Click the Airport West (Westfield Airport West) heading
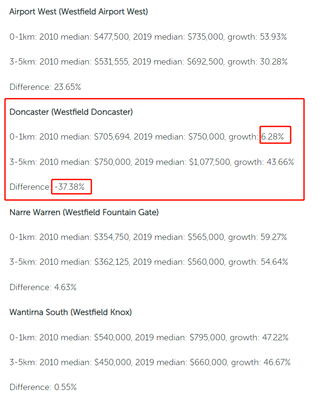Image resolution: width=320 pixels, height=401 pixels. pyautogui.click(x=79, y=12)
